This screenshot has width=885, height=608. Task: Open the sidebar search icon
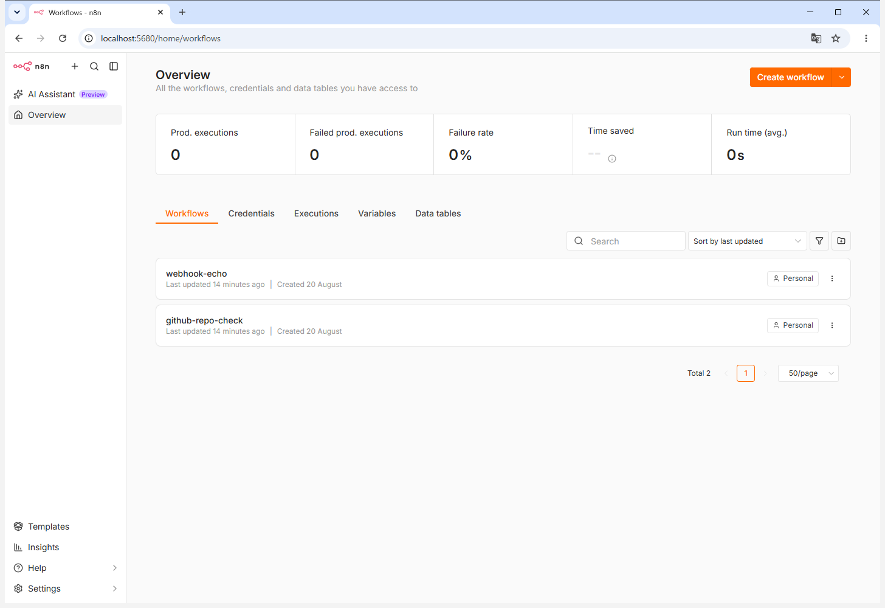[x=94, y=66]
